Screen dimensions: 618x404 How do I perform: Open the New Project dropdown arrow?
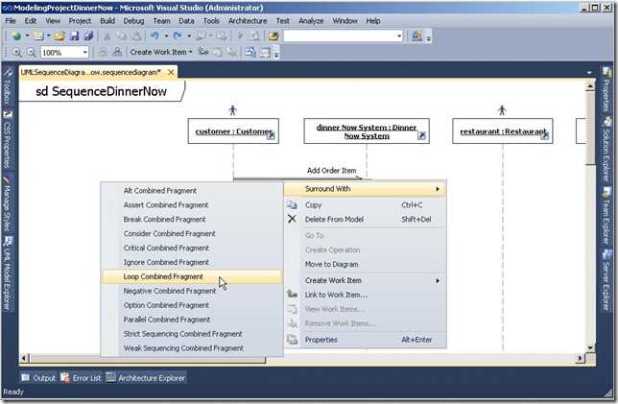point(27,36)
